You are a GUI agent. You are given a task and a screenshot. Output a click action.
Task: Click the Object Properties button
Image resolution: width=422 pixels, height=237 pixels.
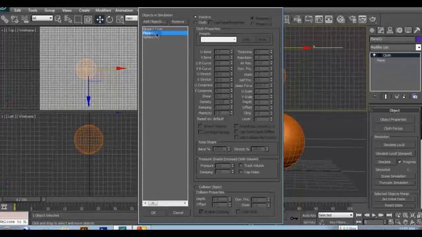point(394,119)
